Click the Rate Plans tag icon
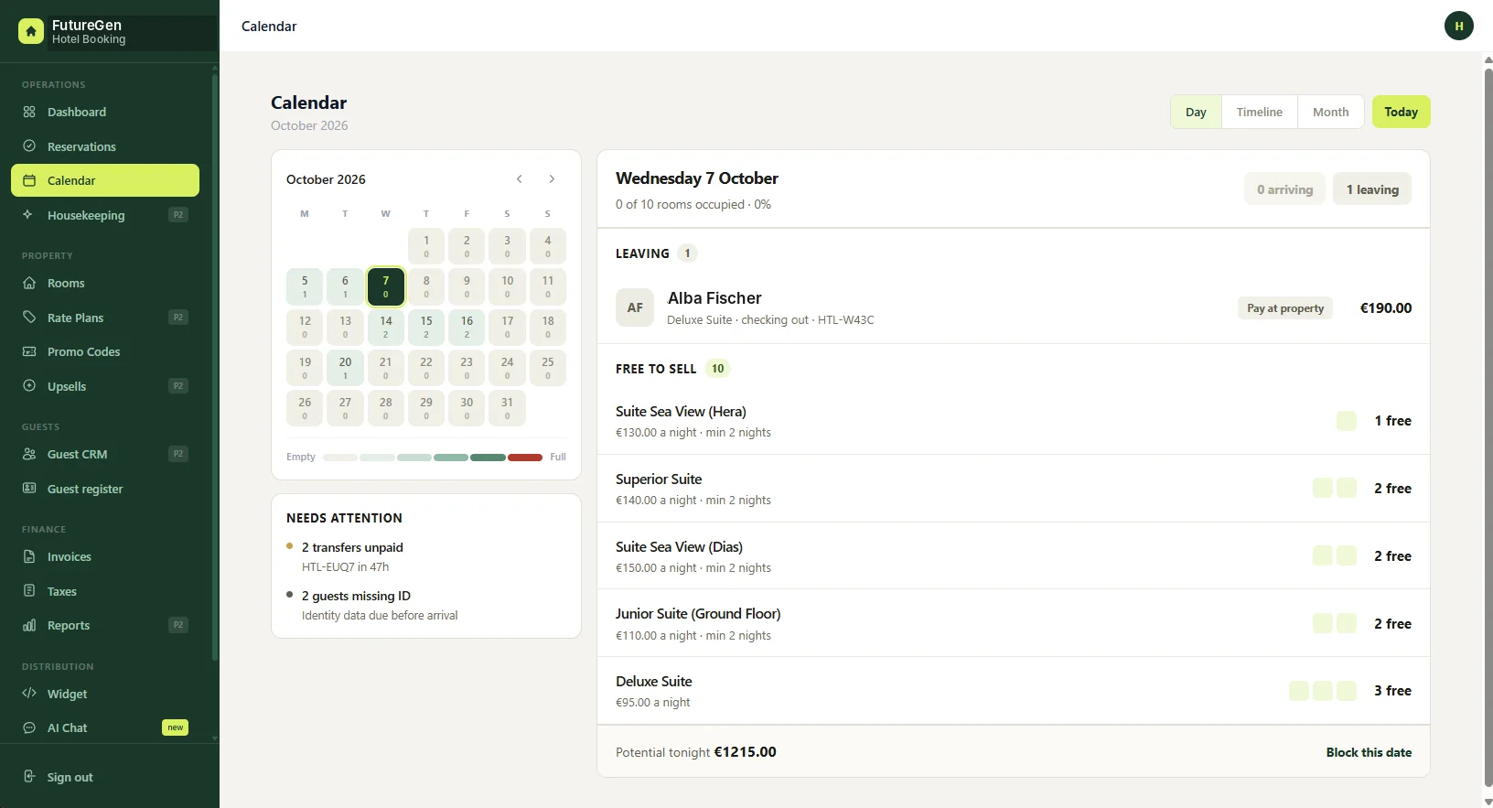The width and height of the screenshot is (1493, 808). point(29,318)
